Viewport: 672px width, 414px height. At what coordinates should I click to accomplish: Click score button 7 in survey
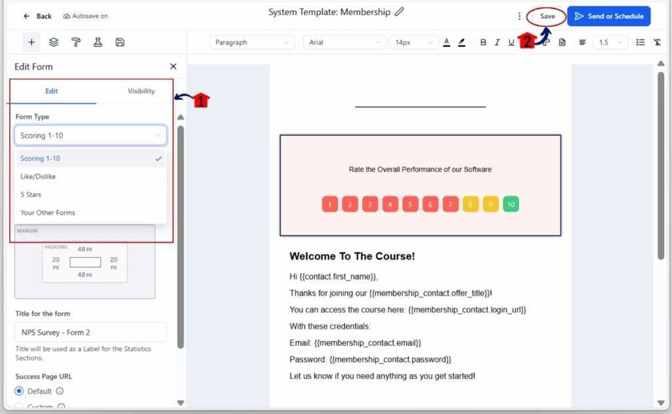[x=450, y=205]
